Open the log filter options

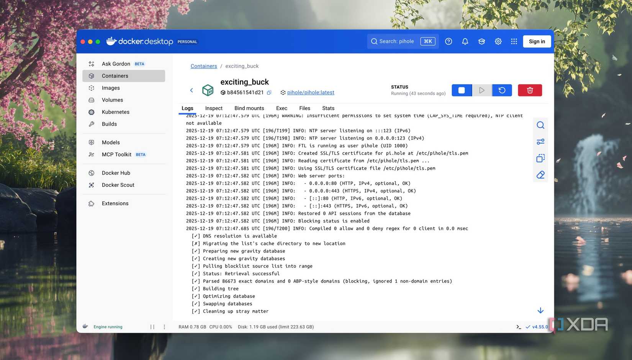540,141
